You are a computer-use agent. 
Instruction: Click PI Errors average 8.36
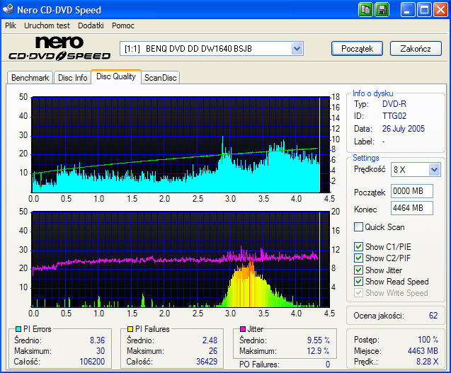pos(97,340)
